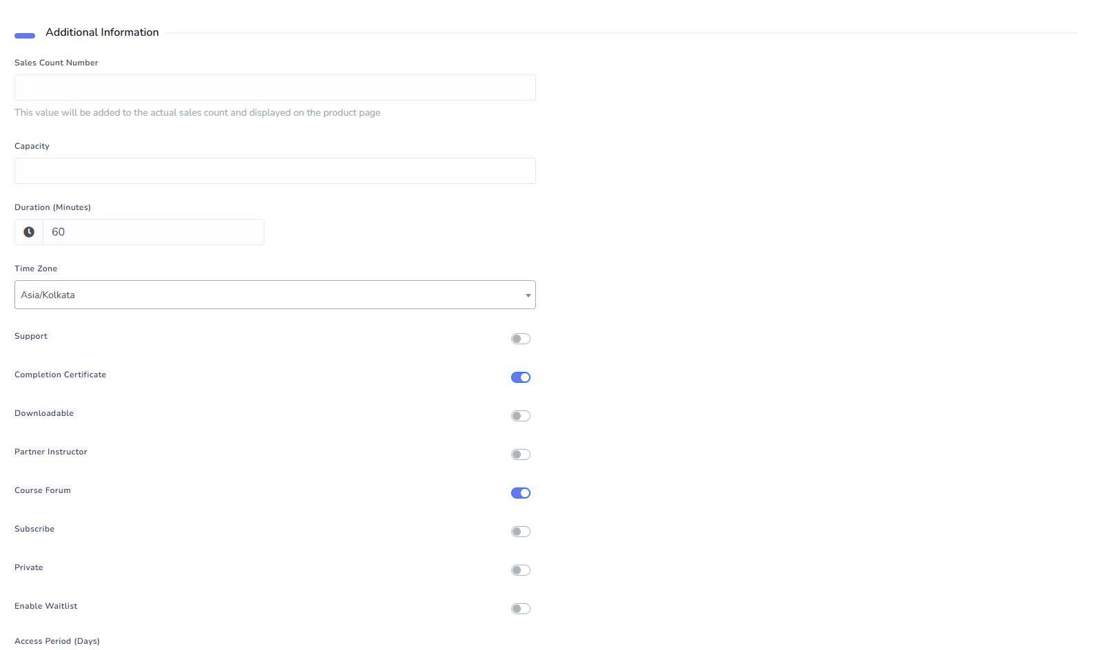Turn on Enable Waitlist toggle
The width and height of the screenshot is (1094, 650).
[x=521, y=609]
